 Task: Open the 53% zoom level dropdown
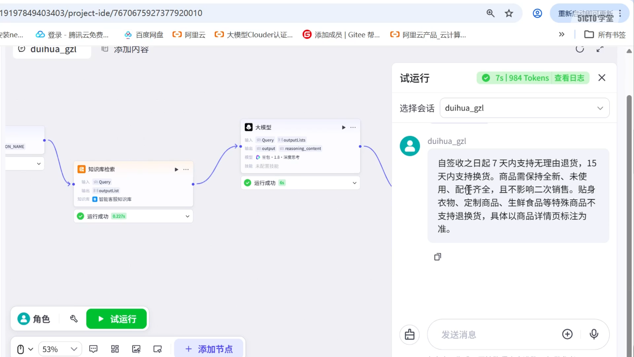(60, 349)
